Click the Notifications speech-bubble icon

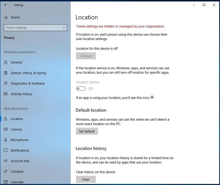(x=6, y=150)
